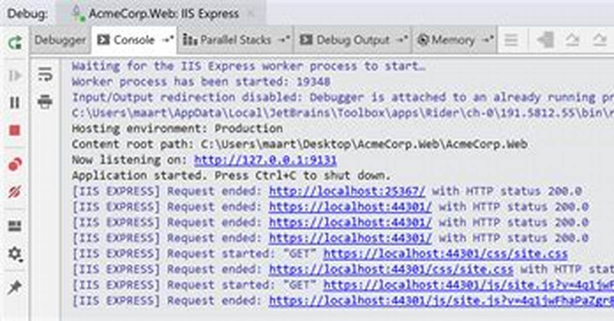
Task: Open the Memory tab
Action: click(x=454, y=40)
